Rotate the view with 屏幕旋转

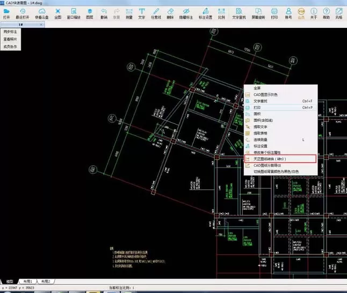(258, 13)
